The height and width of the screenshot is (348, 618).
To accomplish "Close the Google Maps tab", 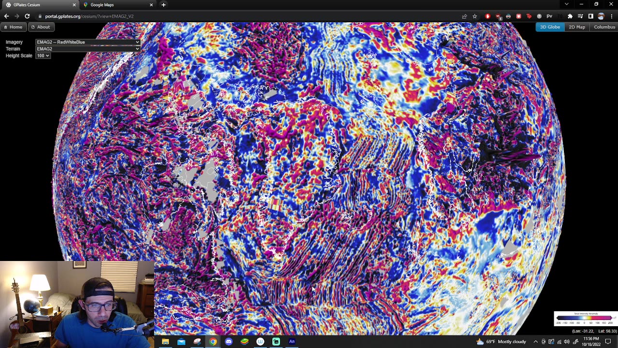I will 151,5.
